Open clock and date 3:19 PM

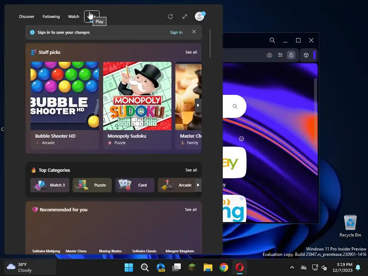tap(342, 267)
